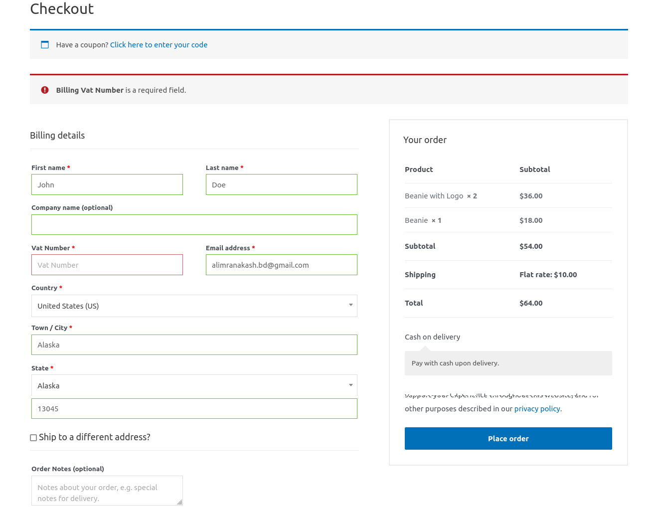Click the red error exclamation icon
This screenshot has height=522, width=660.
(x=45, y=90)
